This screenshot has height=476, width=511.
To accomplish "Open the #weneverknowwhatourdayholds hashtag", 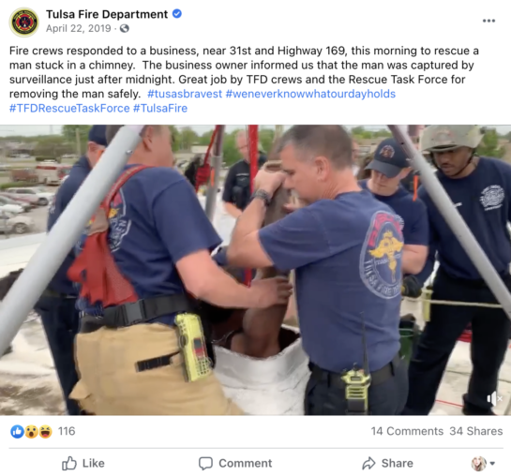I will pos(310,94).
